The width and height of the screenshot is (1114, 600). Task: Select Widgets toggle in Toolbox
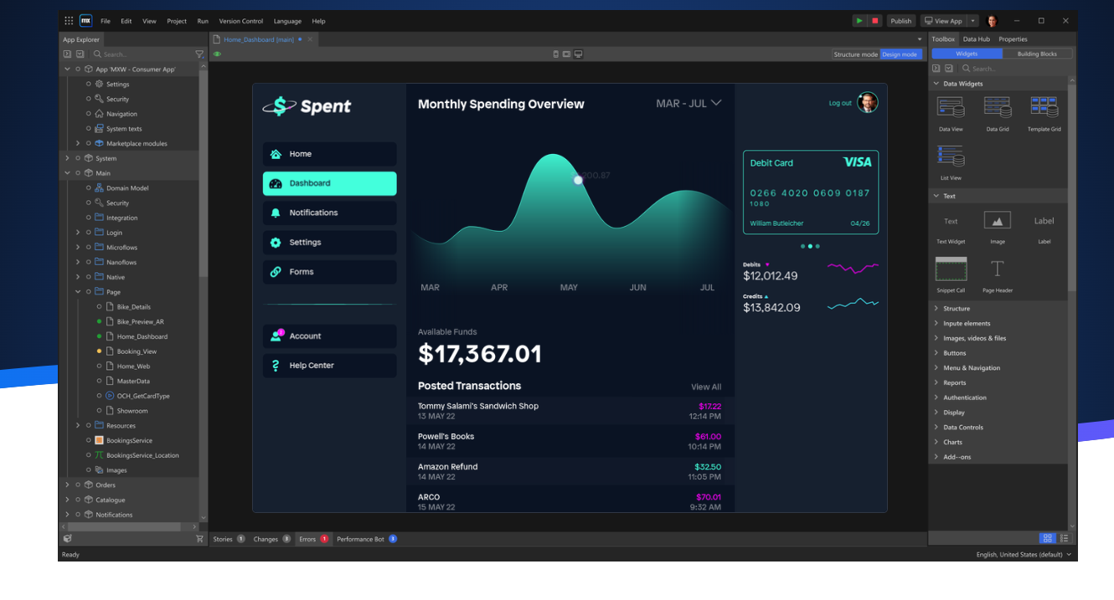pyautogui.click(x=967, y=54)
